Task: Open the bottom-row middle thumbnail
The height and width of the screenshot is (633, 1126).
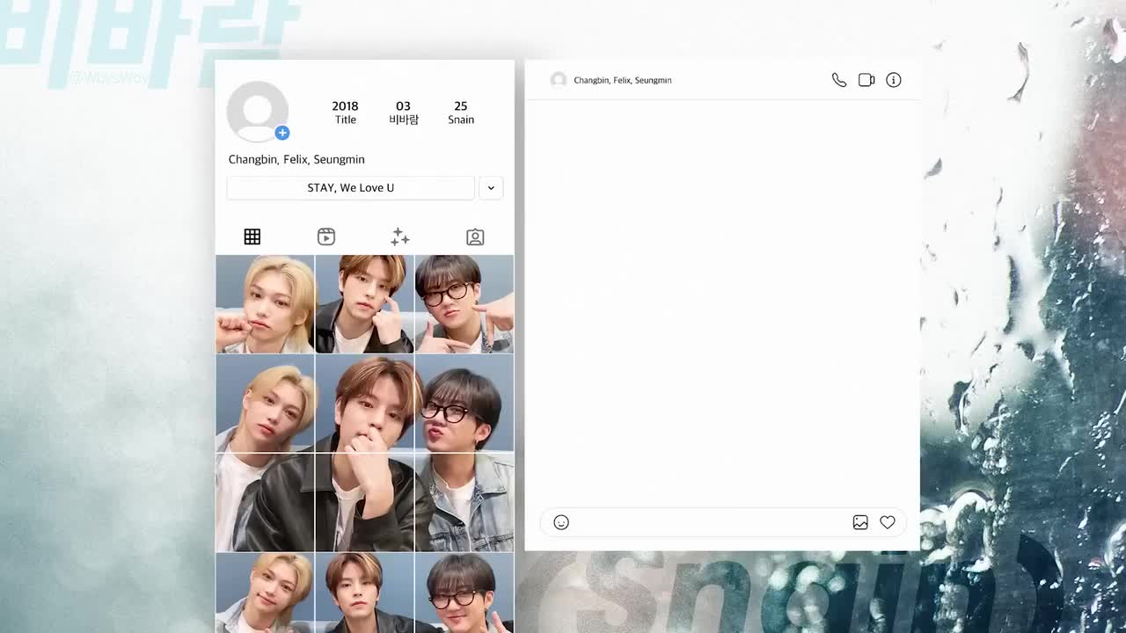Action: tap(364, 593)
